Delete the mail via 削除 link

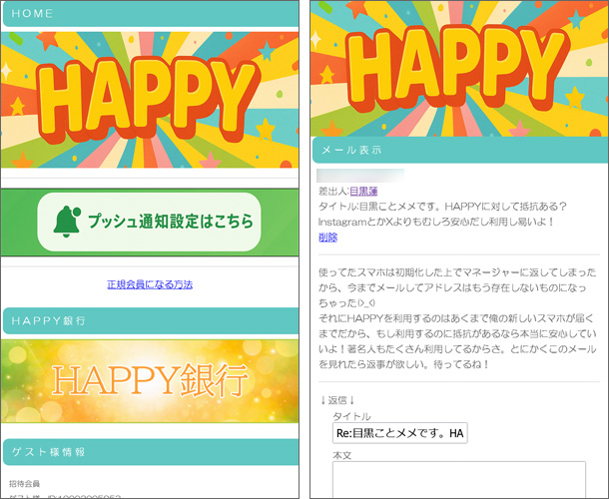click(327, 238)
